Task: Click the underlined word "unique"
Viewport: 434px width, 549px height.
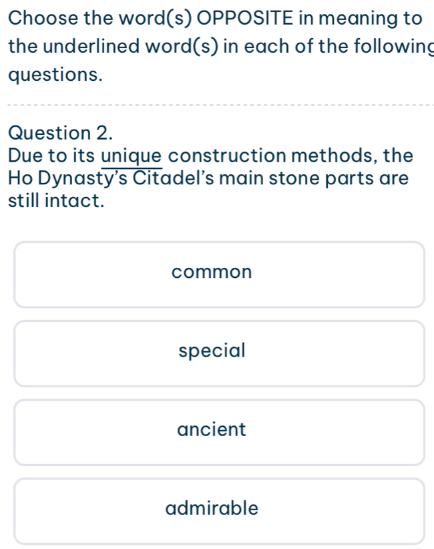Action: click(132, 156)
